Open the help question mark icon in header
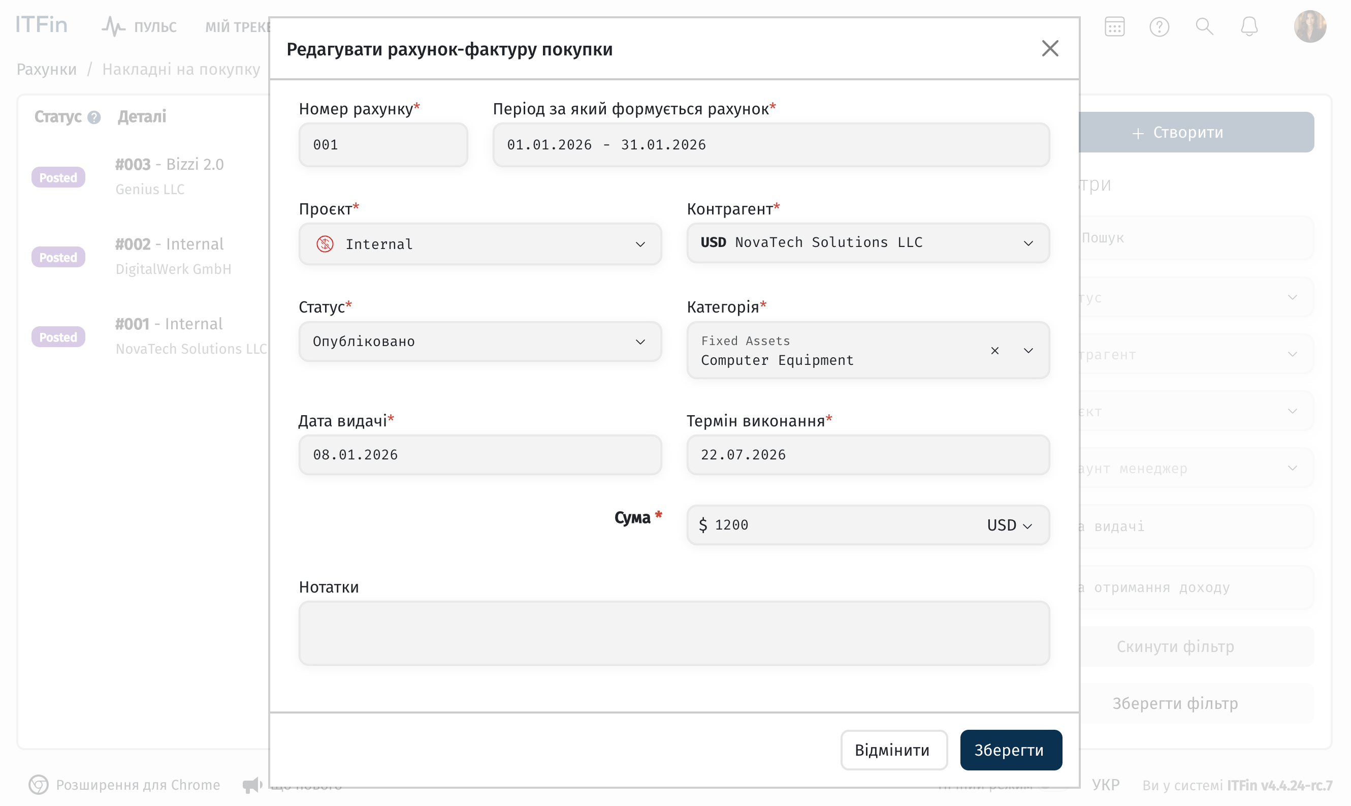1351x806 pixels. 1159,26
